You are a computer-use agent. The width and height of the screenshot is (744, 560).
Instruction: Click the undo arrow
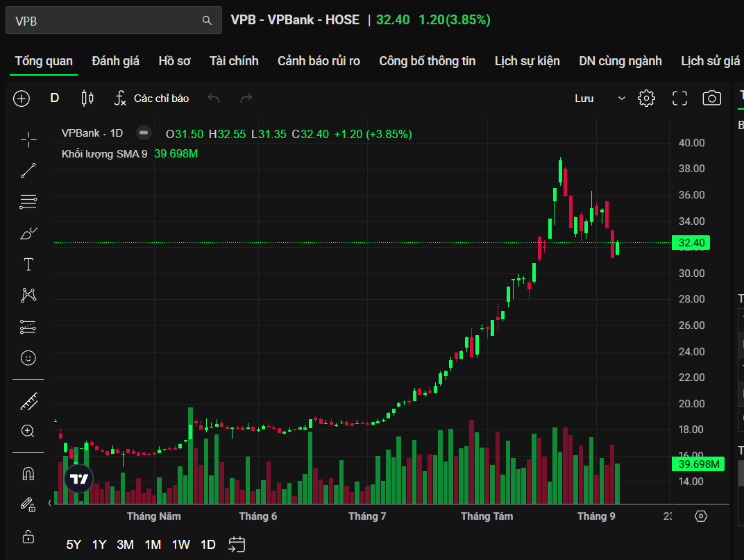click(x=214, y=99)
